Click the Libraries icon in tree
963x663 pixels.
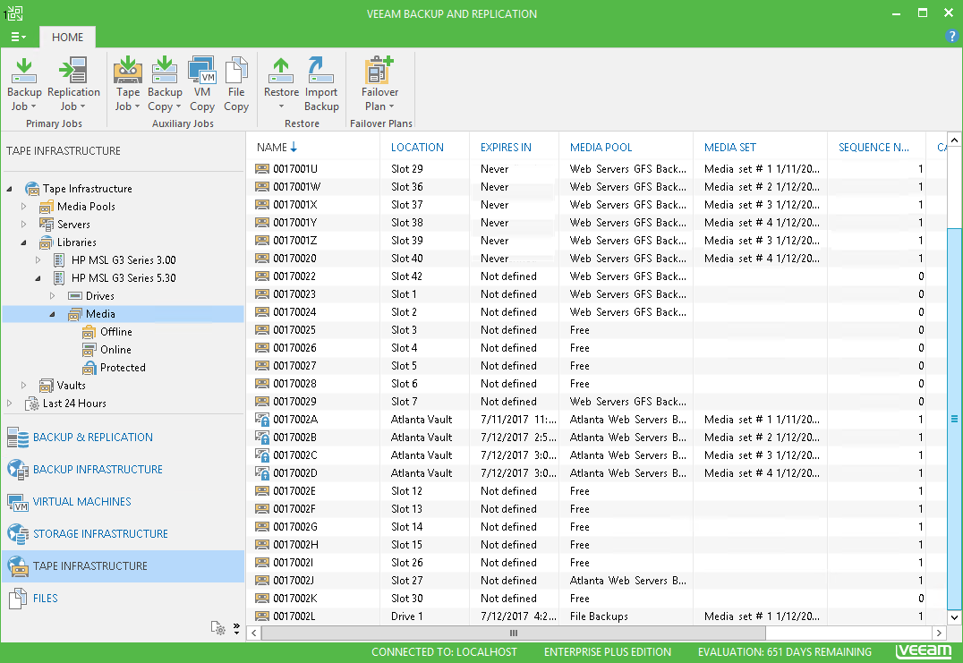pos(46,242)
